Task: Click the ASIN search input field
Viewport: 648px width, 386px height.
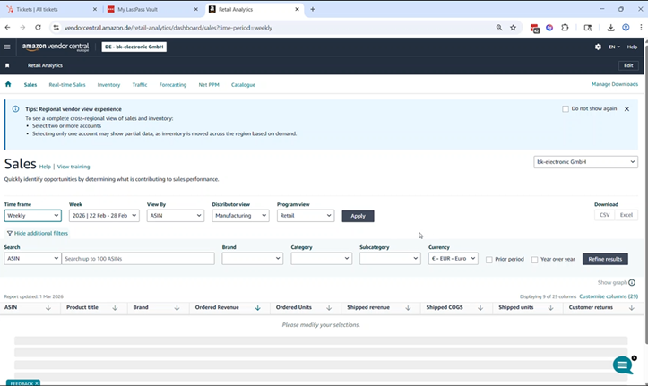Action: point(138,259)
